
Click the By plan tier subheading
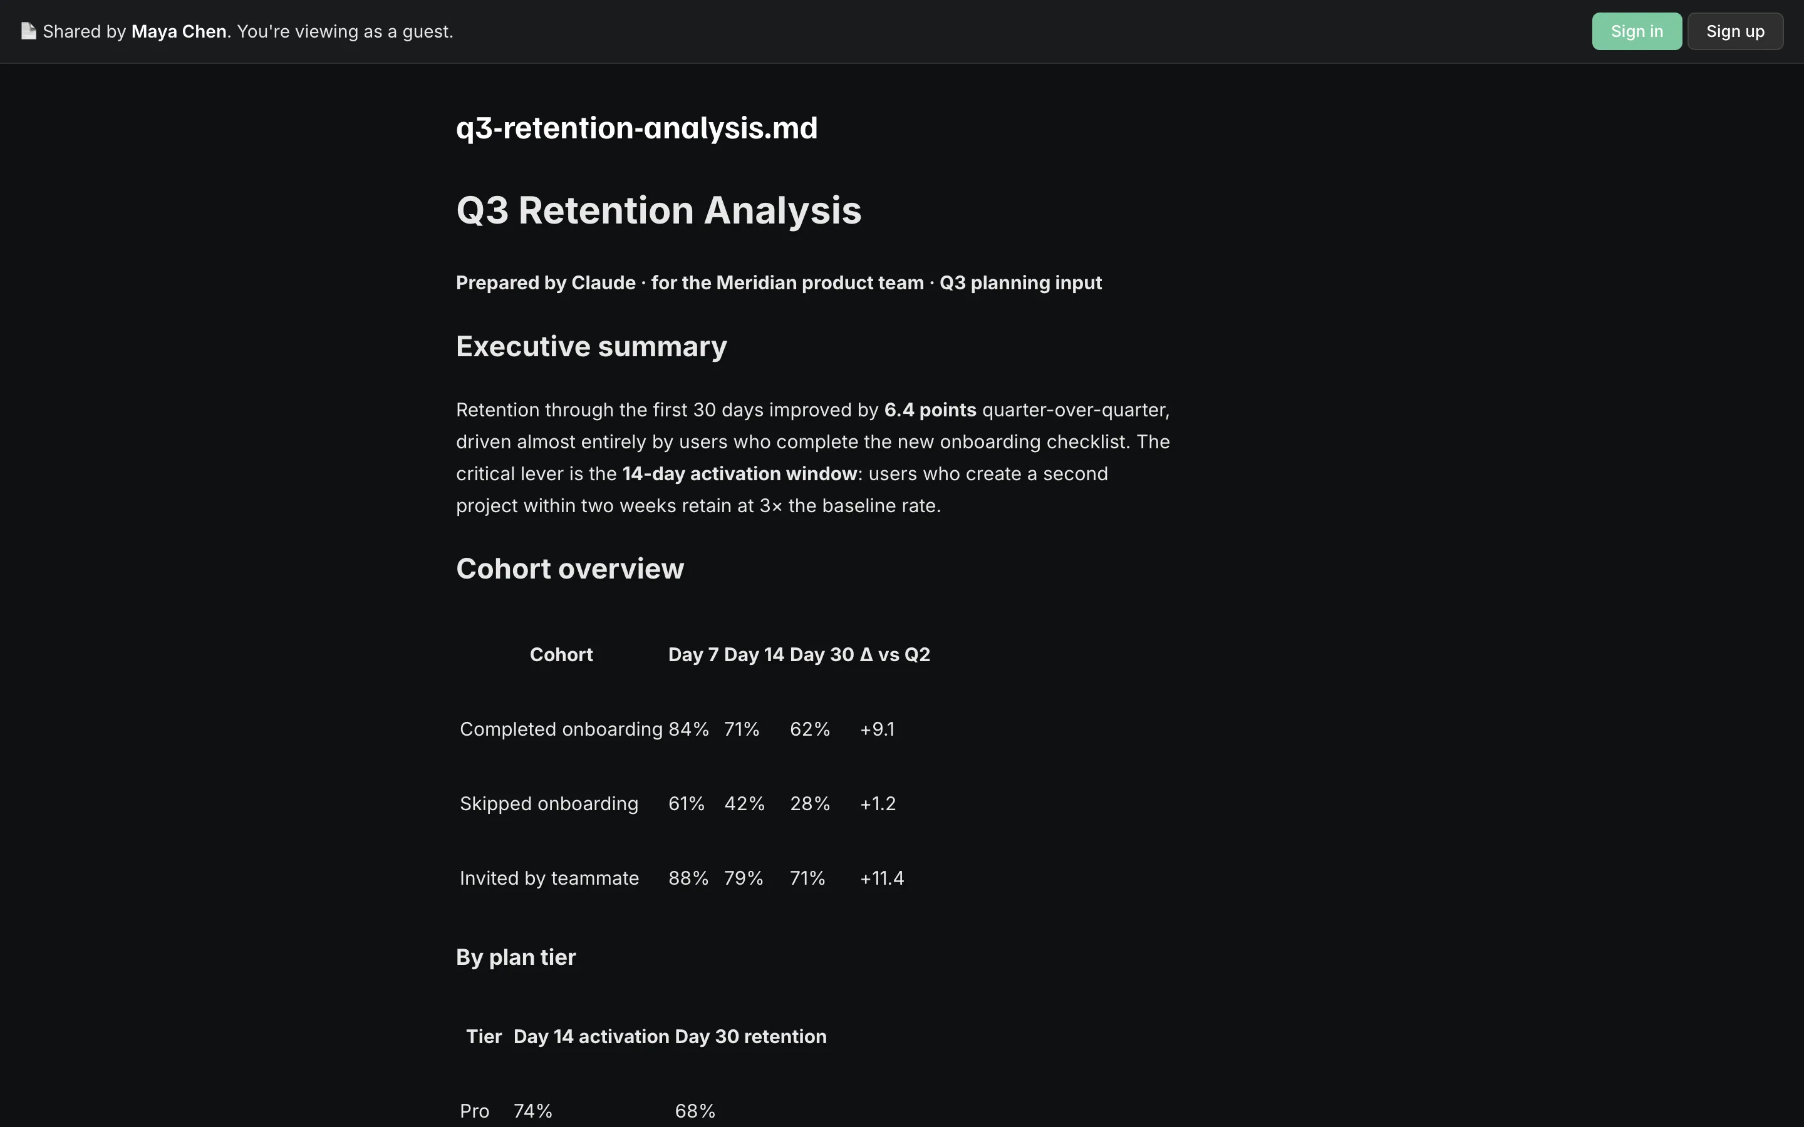click(x=516, y=957)
